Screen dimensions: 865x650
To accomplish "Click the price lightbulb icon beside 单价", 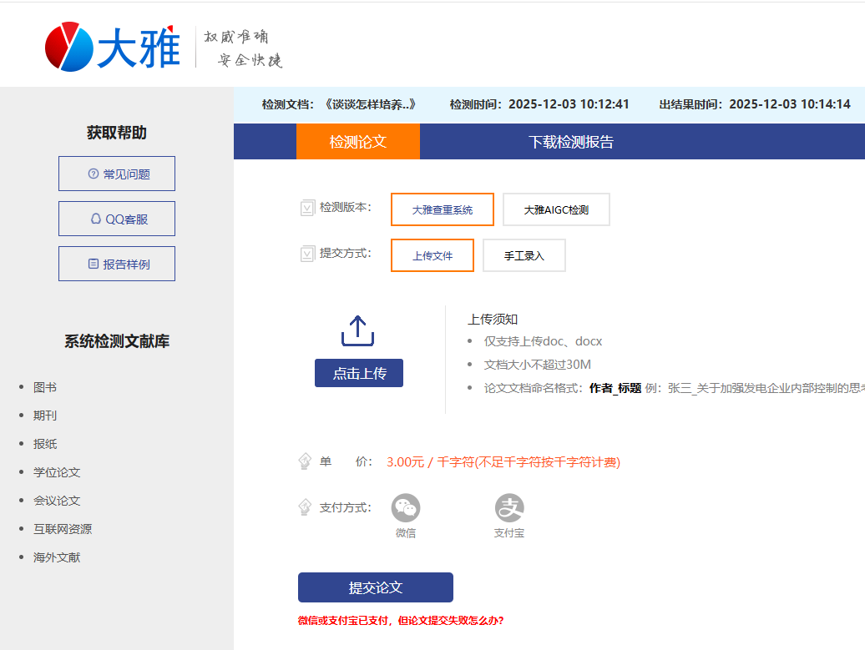I will click(x=306, y=461).
